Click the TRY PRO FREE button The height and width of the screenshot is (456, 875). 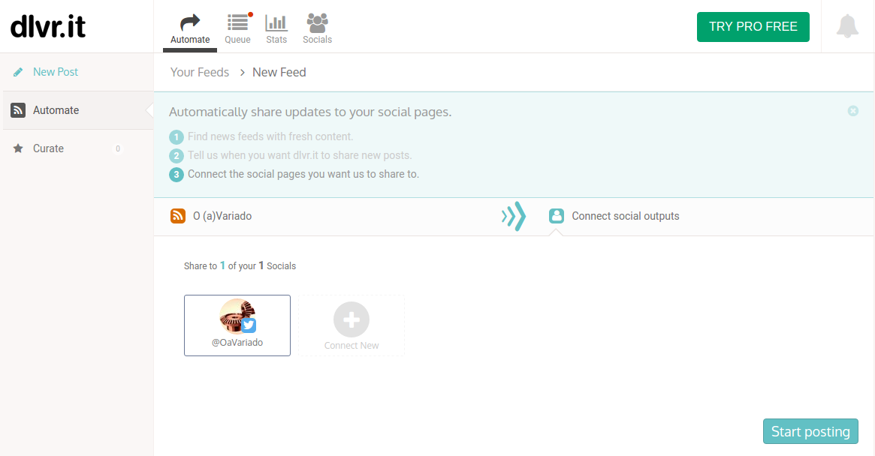click(x=753, y=27)
